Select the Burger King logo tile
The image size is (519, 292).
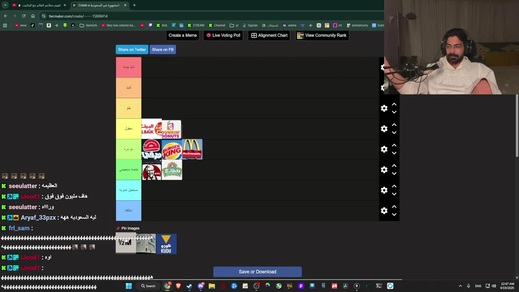(172, 149)
